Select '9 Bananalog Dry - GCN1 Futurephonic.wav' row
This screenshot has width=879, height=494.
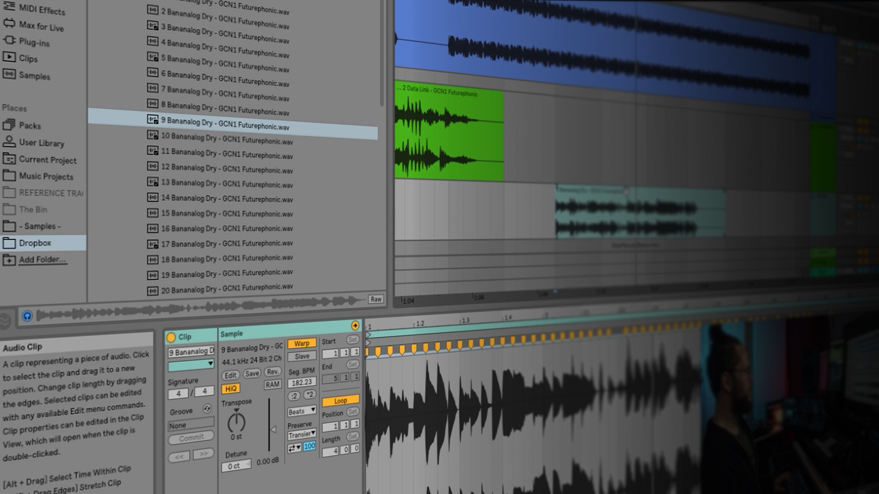click(x=232, y=123)
